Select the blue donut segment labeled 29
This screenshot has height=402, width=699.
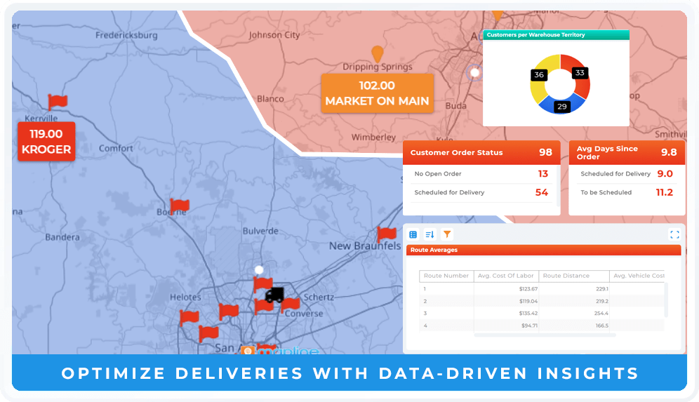coord(561,105)
